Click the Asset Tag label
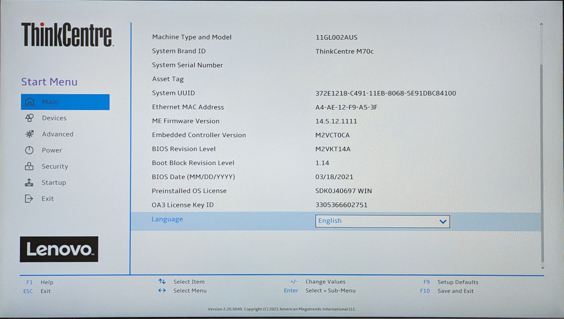 coord(168,79)
